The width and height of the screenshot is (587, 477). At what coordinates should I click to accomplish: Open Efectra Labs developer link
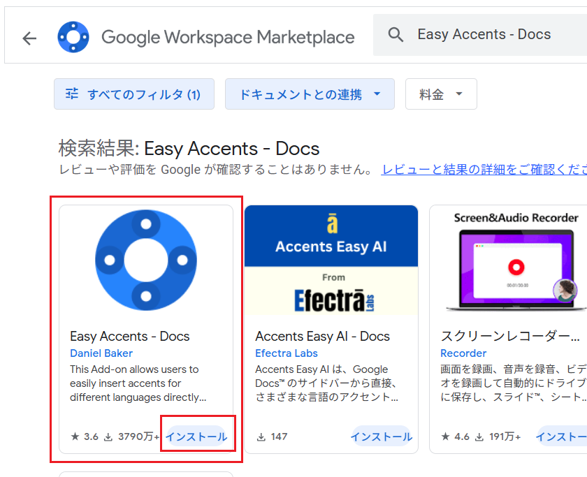[287, 353]
